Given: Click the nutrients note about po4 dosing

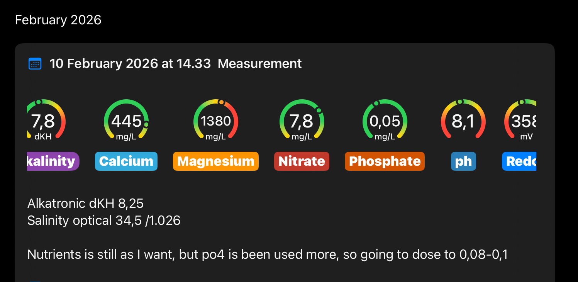Looking at the screenshot, I should (x=267, y=255).
